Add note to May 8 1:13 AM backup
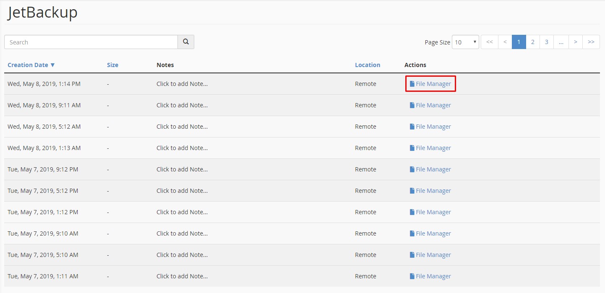This screenshot has width=605, height=293. coord(182,148)
